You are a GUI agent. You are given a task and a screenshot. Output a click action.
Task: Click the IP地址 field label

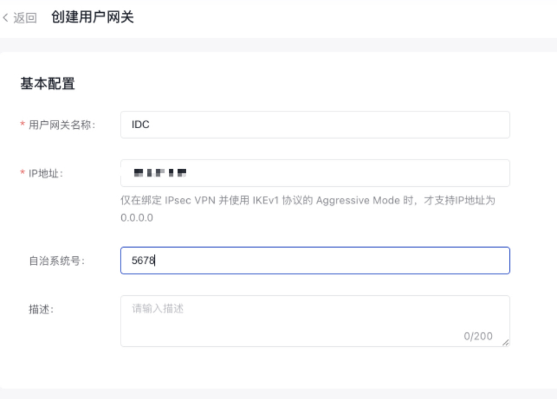tap(46, 173)
